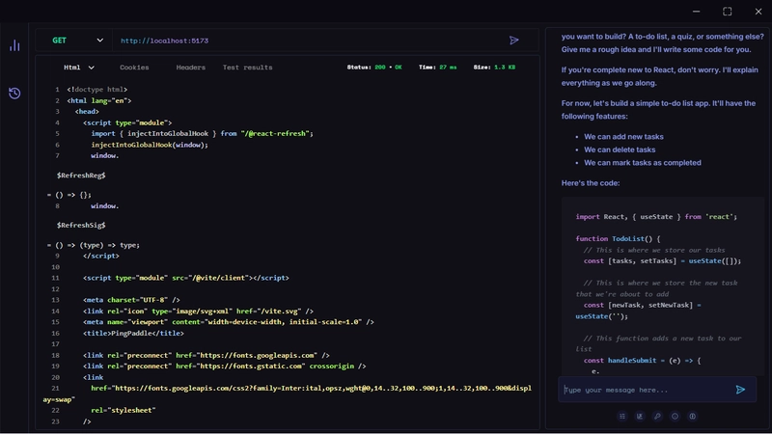Expand the GET method dropdown
The height and width of the screenshot is (434, 772).
tap(77, 41)
